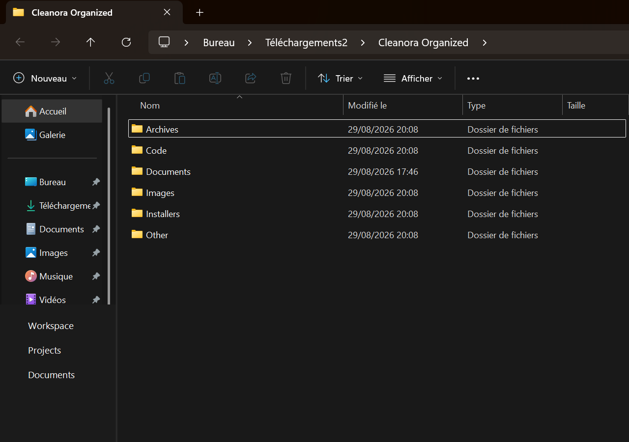Unpin Vidéos using its pin icon
The height and width of the screenshot is (442, 629).
pos(96,300)
